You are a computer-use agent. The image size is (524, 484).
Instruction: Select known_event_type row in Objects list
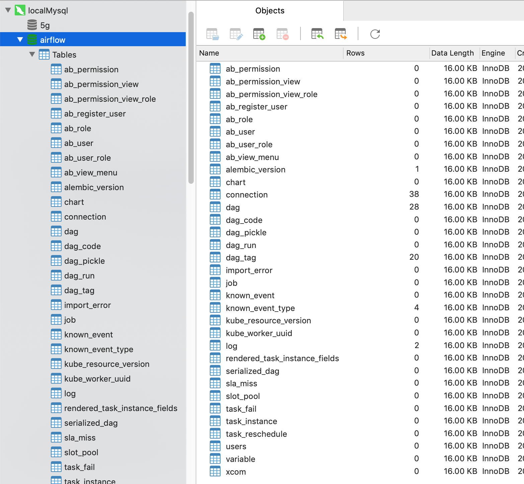tap(360, 308)
